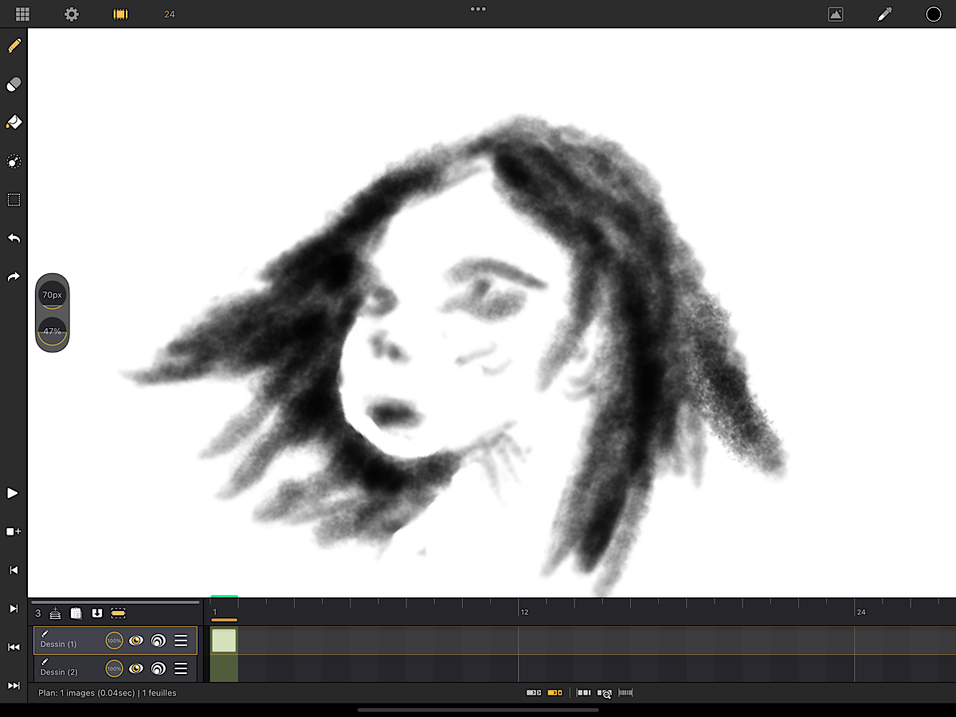956x717 pixels.
Task: Add a new layer to the timeline
Action: click(55, 613)
